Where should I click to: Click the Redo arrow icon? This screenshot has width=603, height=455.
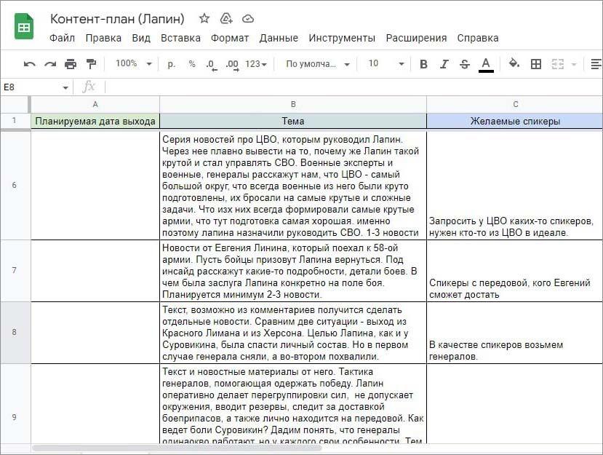50,64
